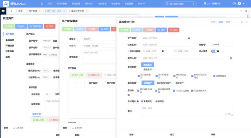The image size is (251, 138).
Task: Open the 收费系统 menu in the top navigation
Action: click(x=116, y=4)
